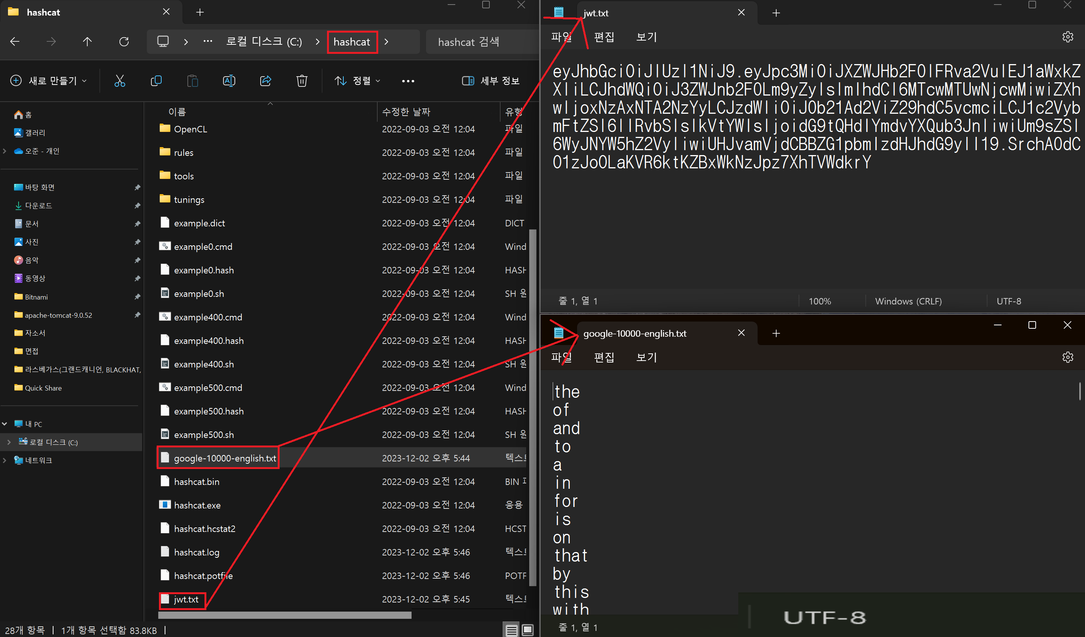
Task: Click the Delete trash icon
Action: [x=301, y=80]
